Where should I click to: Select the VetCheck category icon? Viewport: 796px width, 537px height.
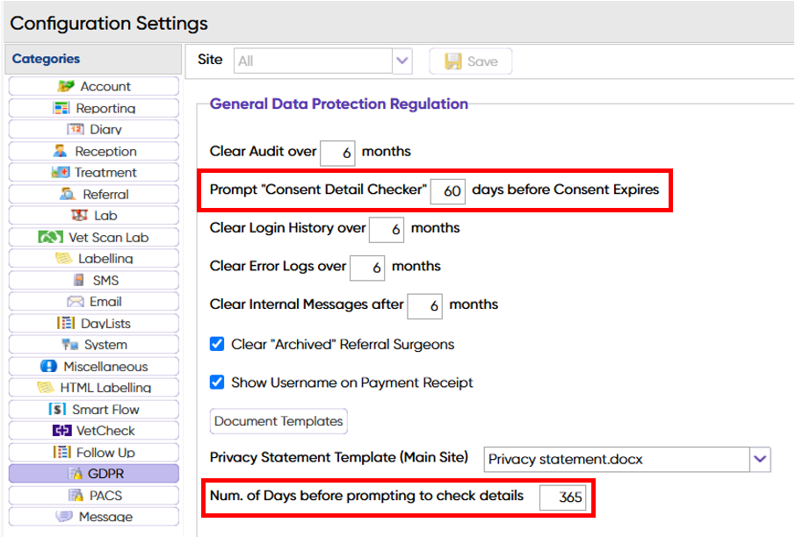coord(62,431)
